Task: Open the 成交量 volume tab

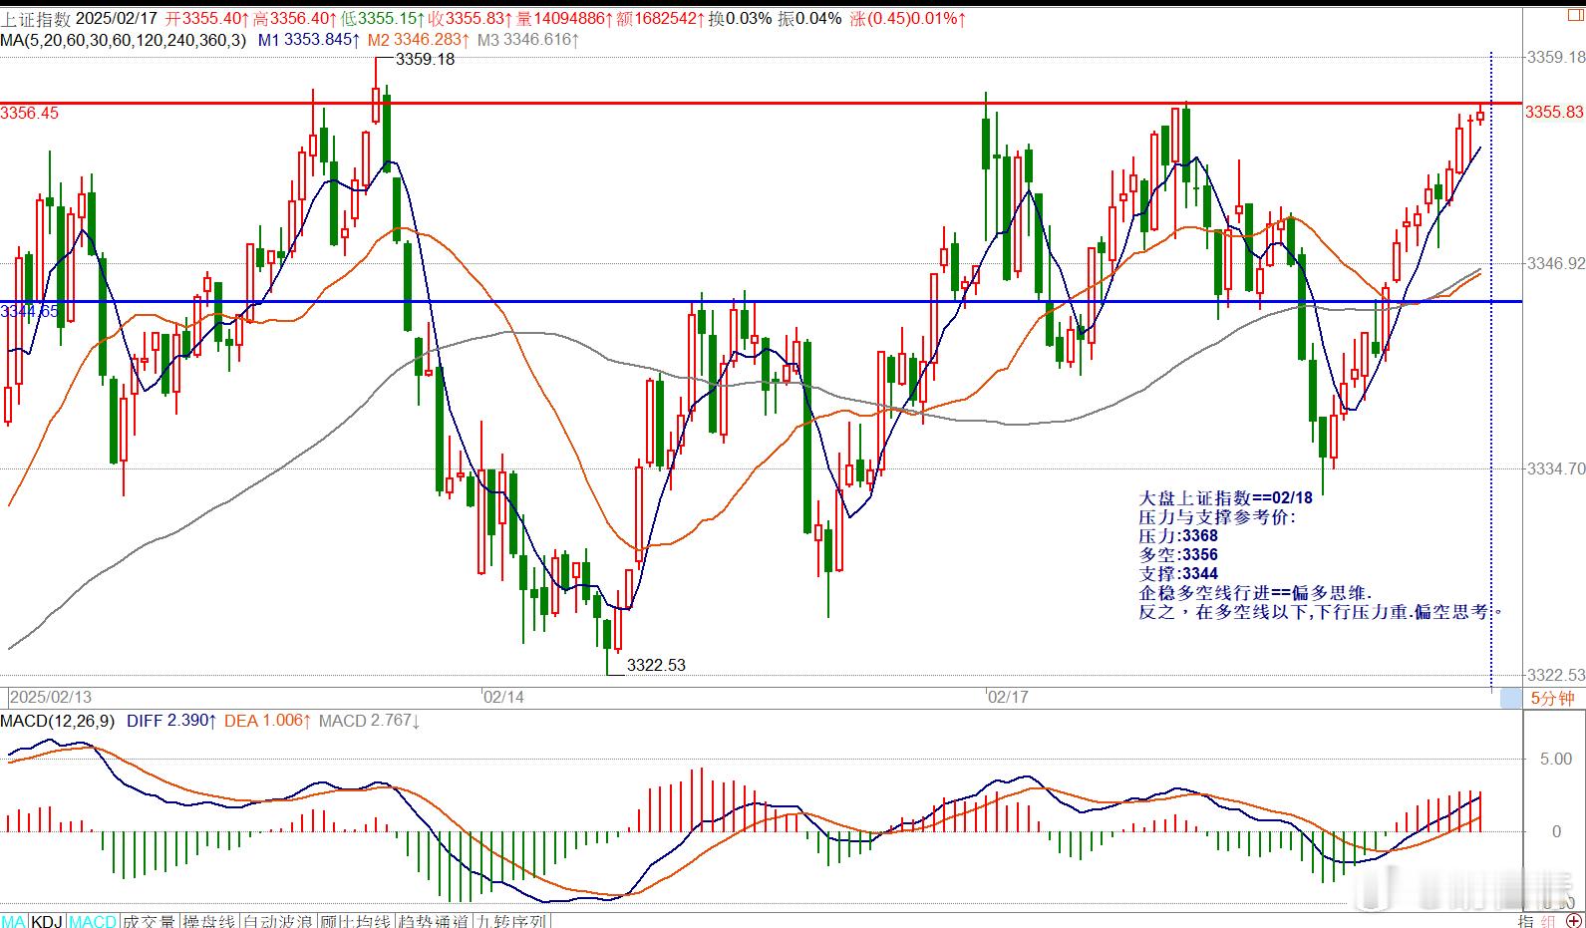Action: 149,920
